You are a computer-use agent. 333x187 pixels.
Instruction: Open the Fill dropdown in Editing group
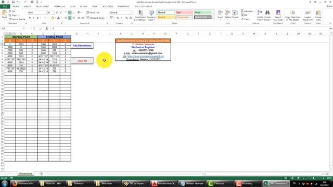point(245,15)
